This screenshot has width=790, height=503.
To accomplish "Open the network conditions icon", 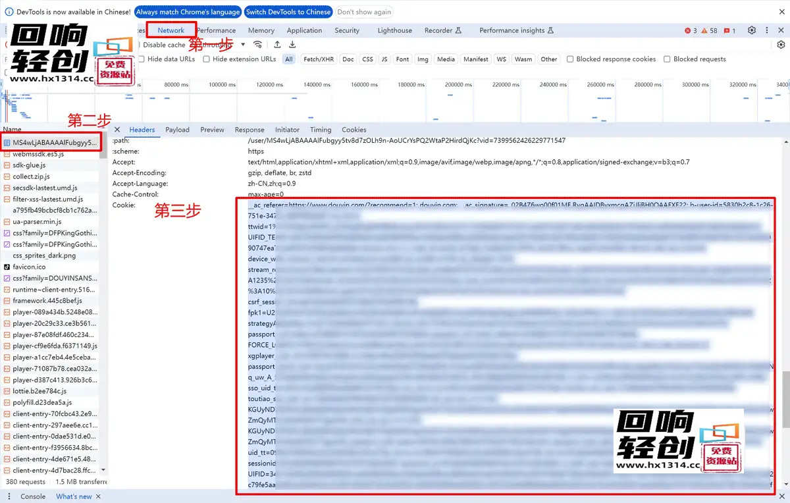I will [x=258, y=45].
